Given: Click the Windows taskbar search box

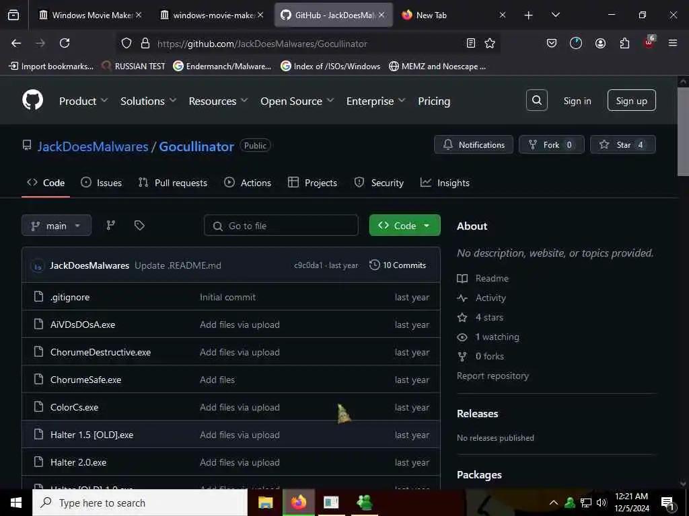Looking at the screenshot, I should [x=140, y=503].
